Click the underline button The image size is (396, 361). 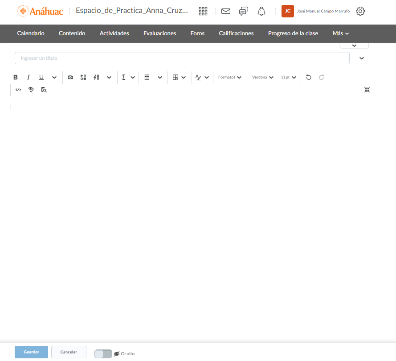(x=41, y=77)
